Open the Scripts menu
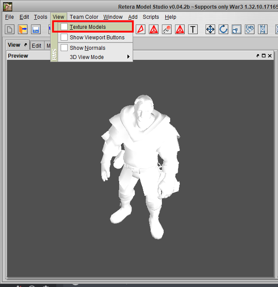The image size is (278, 287). (151, 17)
